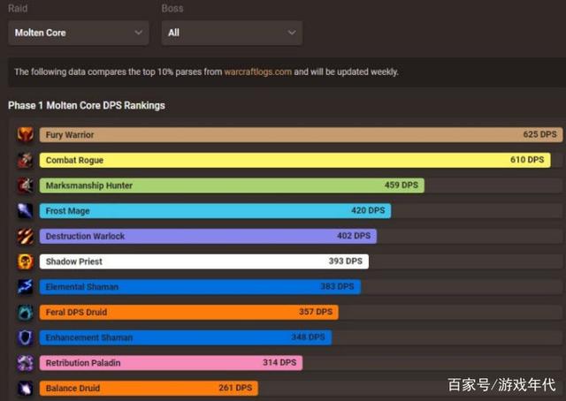
Task: Expand the Boss dropdown set to All
Action: tap(232, 33)
